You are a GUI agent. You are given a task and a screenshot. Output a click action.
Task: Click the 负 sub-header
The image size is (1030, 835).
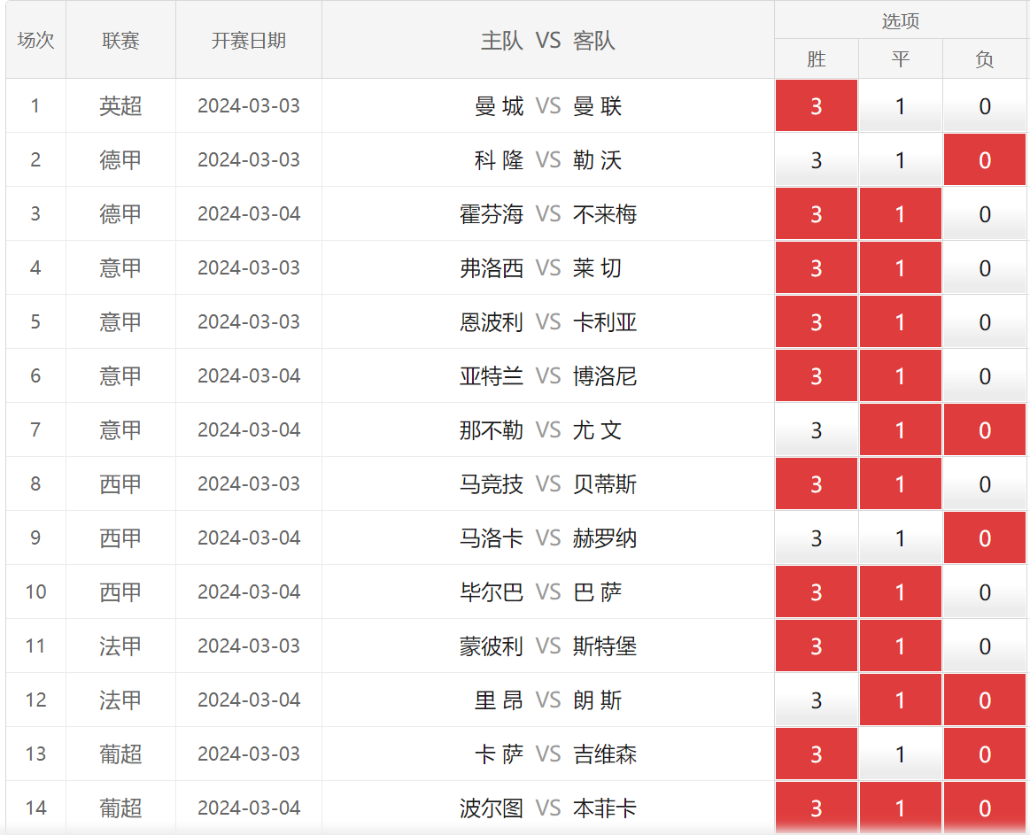(x=984, y=59)
